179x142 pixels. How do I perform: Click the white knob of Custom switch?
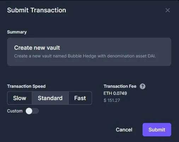coord(29,111)
